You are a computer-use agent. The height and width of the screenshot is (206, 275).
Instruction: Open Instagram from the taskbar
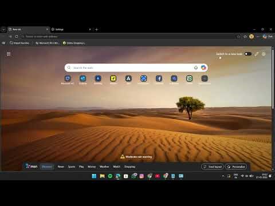142,176
